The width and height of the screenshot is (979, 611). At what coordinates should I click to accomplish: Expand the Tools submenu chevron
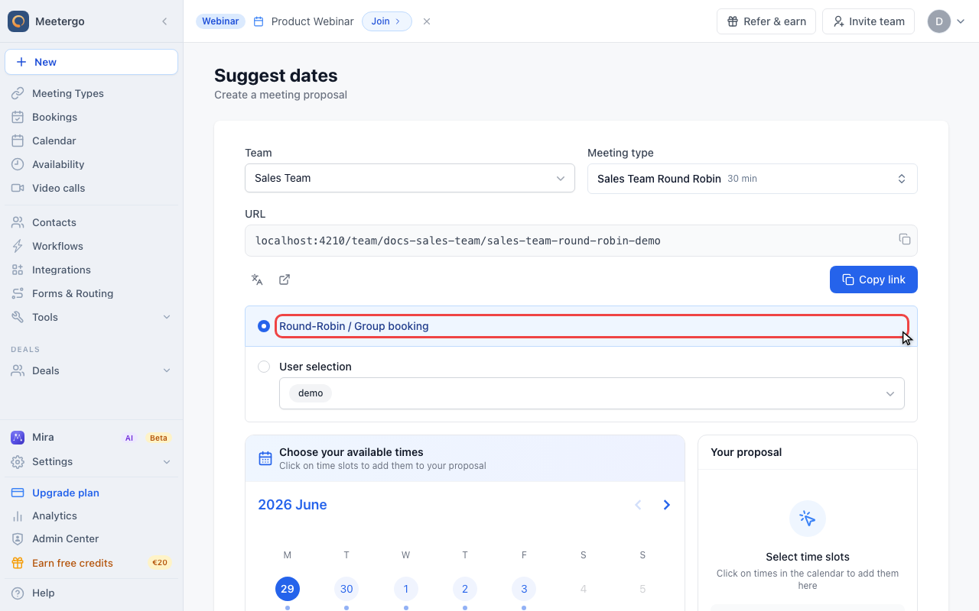click(167, 317)
